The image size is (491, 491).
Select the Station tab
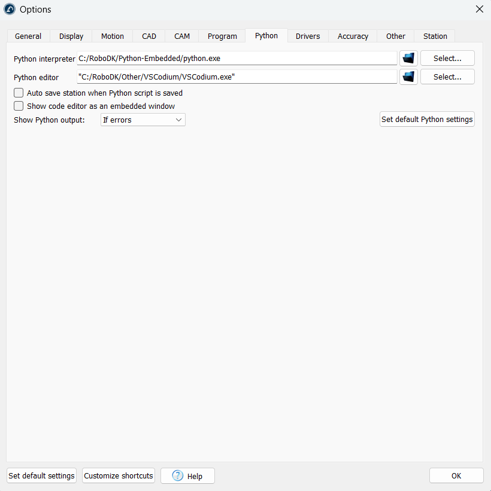(435, 36)
